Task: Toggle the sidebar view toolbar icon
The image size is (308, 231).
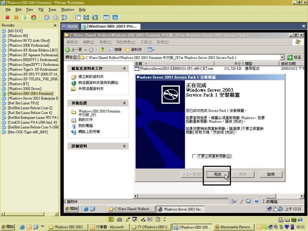Action: tap(78, 17)
